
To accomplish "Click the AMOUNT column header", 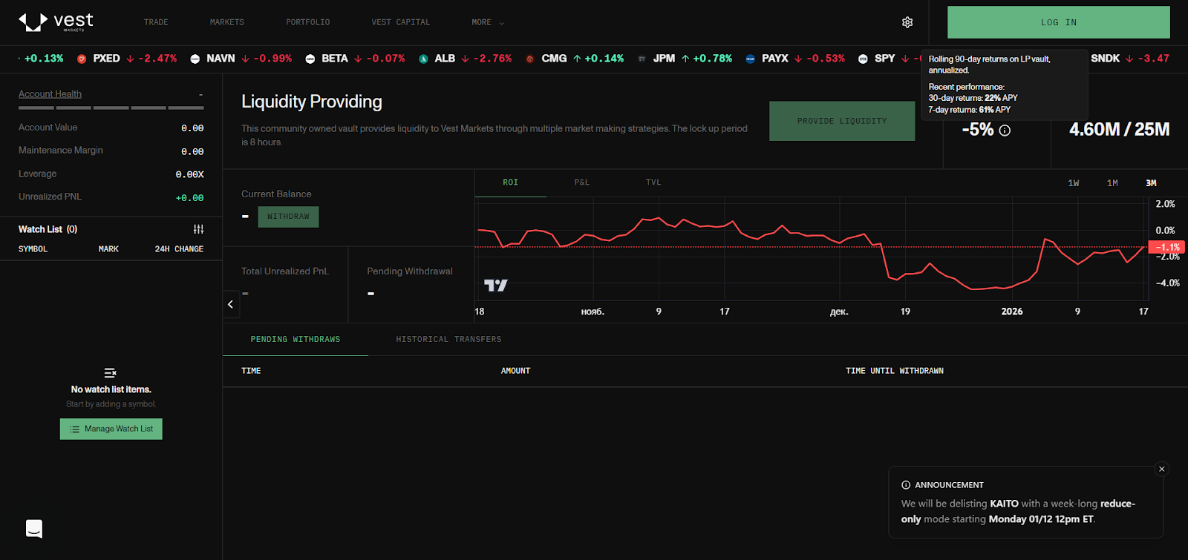I will coord(515,371).
